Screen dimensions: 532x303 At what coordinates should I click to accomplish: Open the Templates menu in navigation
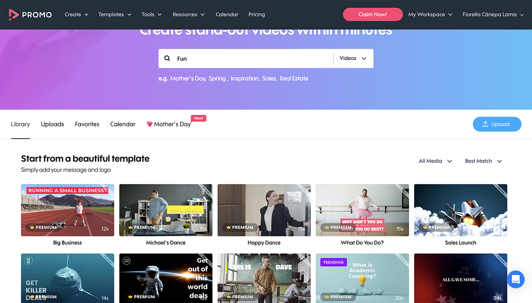pyautogui.click(x=114, y=15)
